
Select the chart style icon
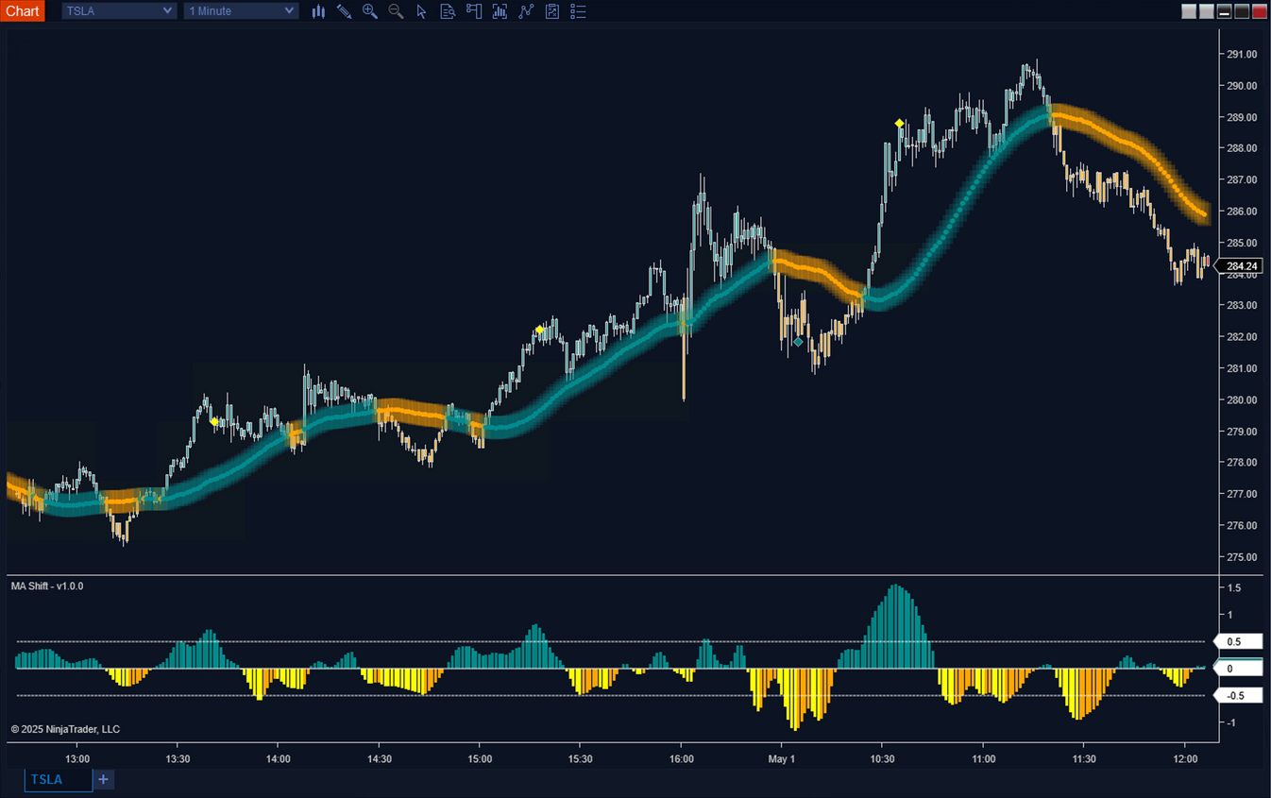click(318, 11)
